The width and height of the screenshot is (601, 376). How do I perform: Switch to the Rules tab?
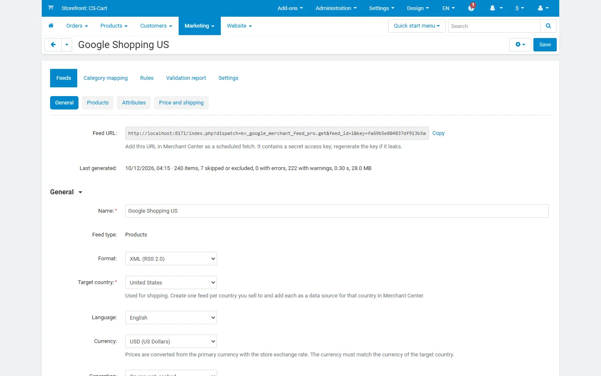[147, 78]
